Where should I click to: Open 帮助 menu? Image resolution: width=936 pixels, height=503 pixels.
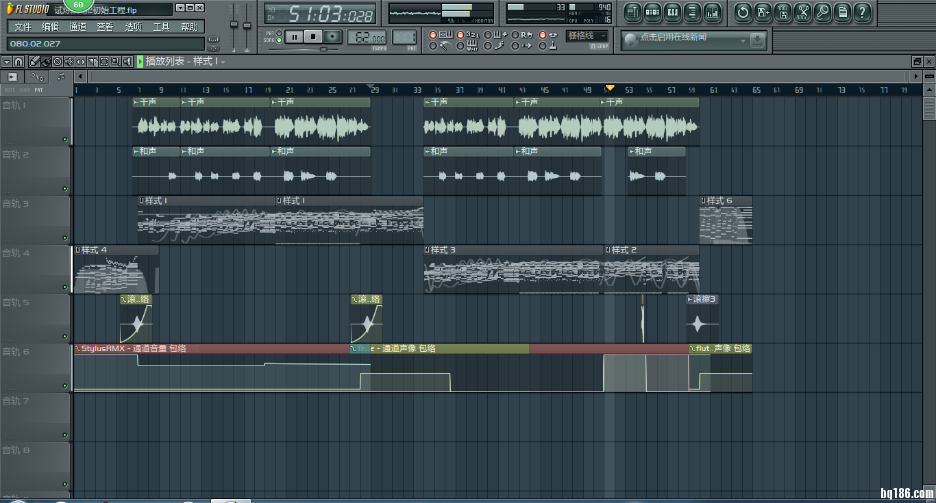(x=189, y=27)
